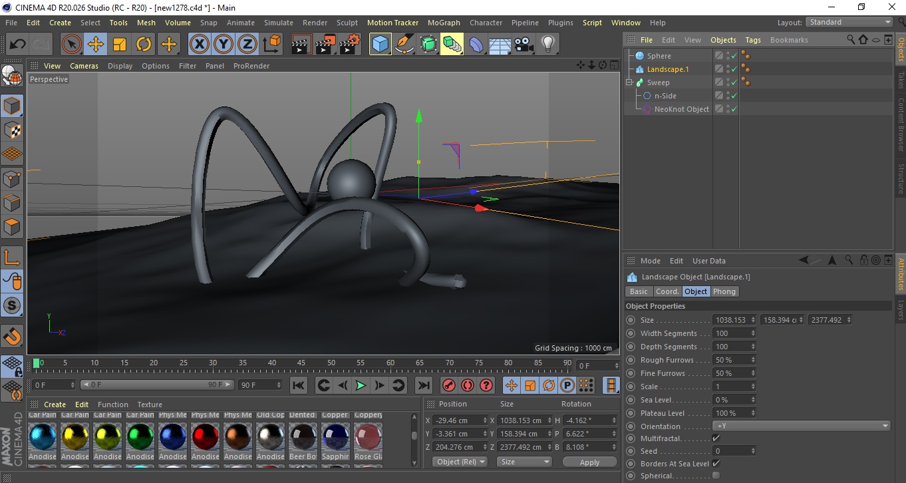Screen dimensions: 906x483
Task: Click Make Editable icon in left sidebar
Action: (x=12, y=76)
